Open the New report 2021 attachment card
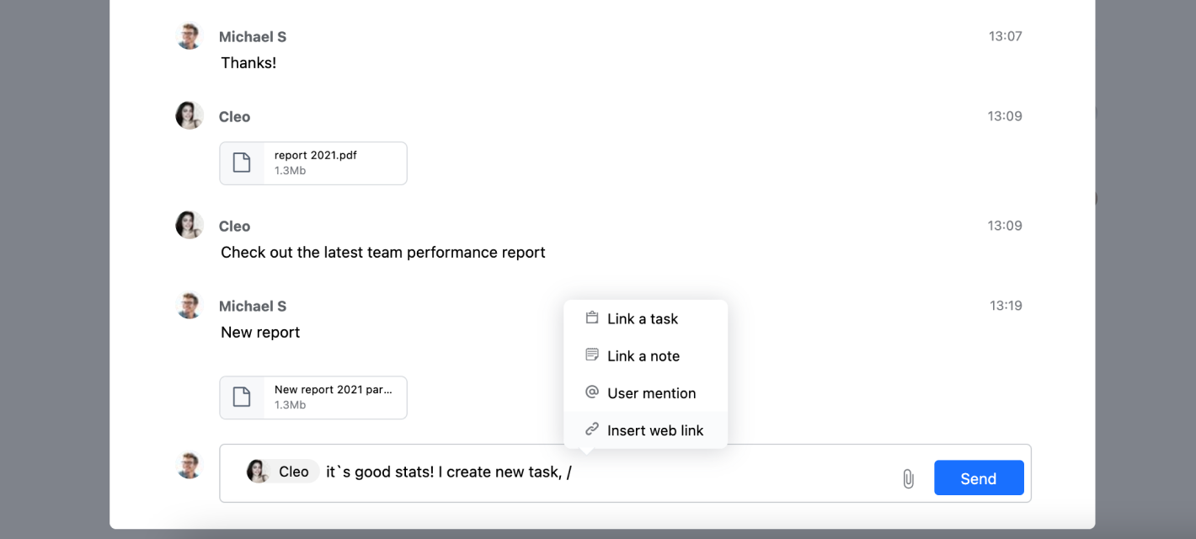Viewport: 1196px width, 539px height. [313, 398]
